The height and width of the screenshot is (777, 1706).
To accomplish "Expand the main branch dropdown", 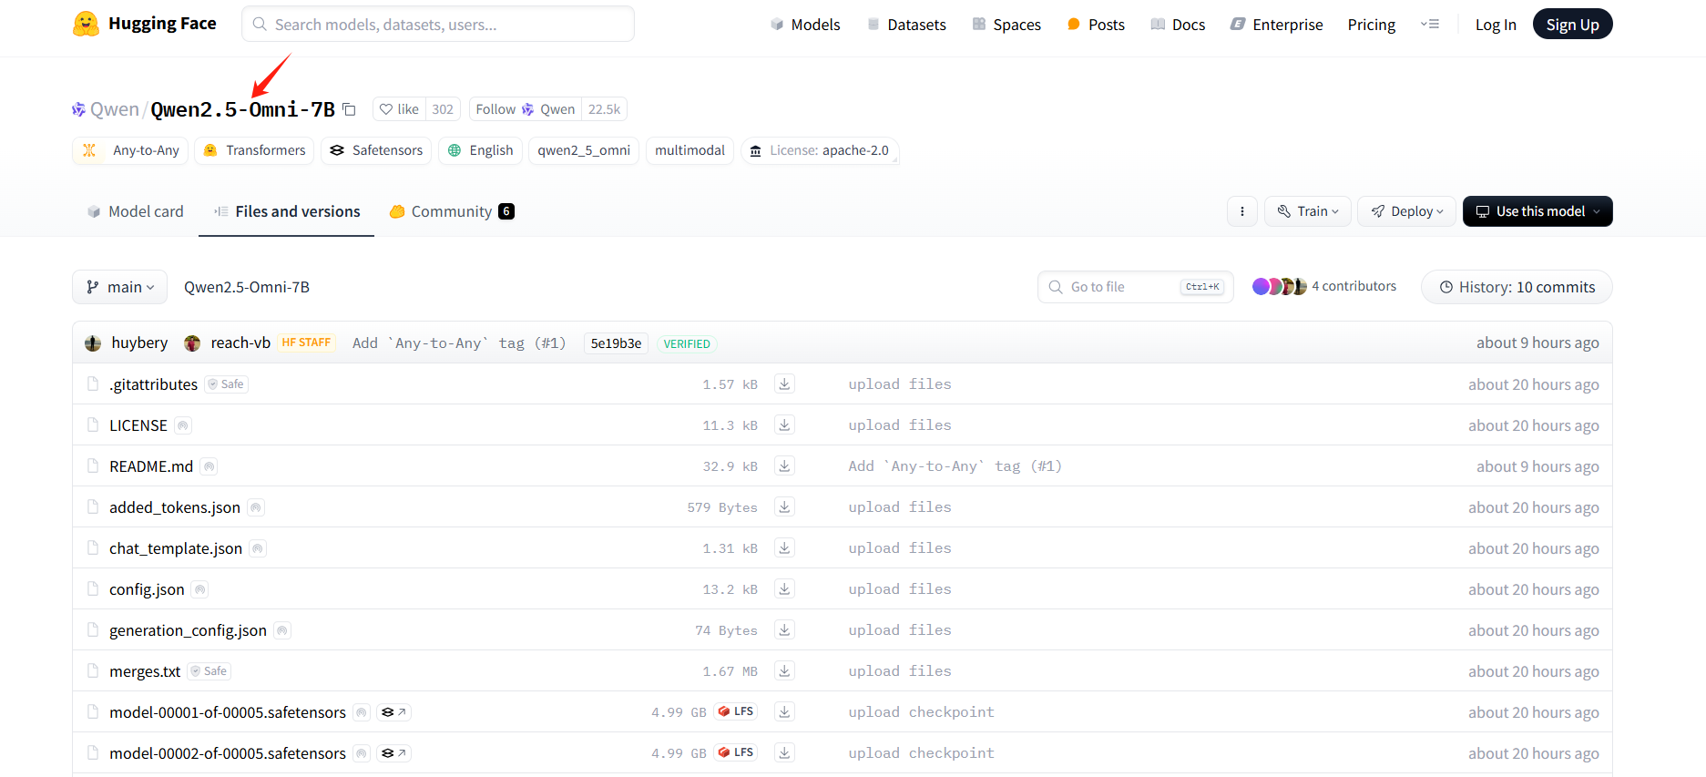I will pos(119,287).
